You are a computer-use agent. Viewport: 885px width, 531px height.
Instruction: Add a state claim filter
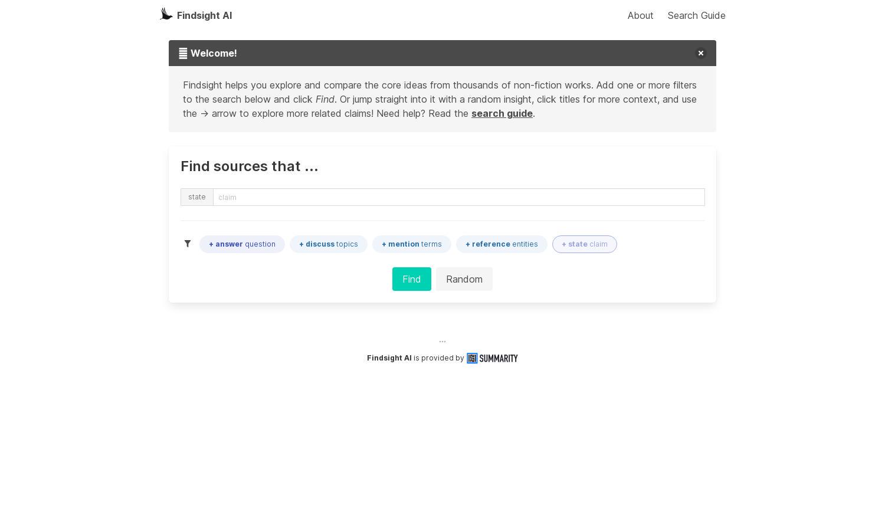[584, 244]
